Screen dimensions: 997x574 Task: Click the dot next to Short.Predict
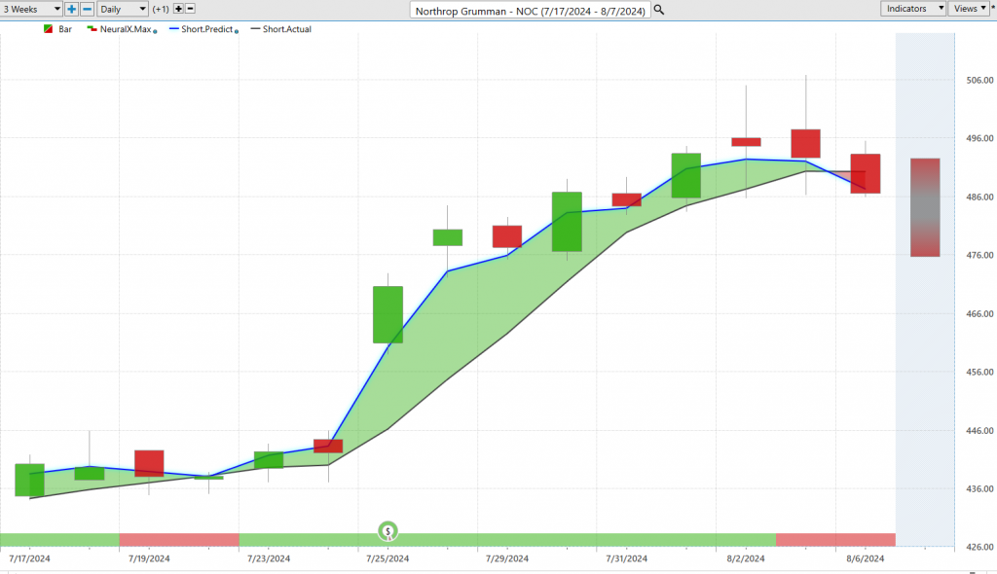click(237, 31)
